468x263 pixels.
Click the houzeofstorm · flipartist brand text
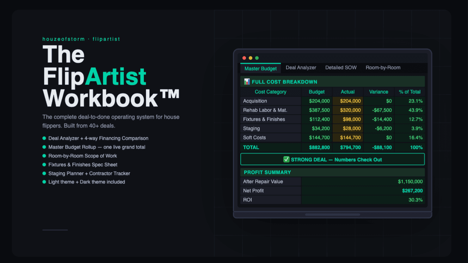click(81, 39)
